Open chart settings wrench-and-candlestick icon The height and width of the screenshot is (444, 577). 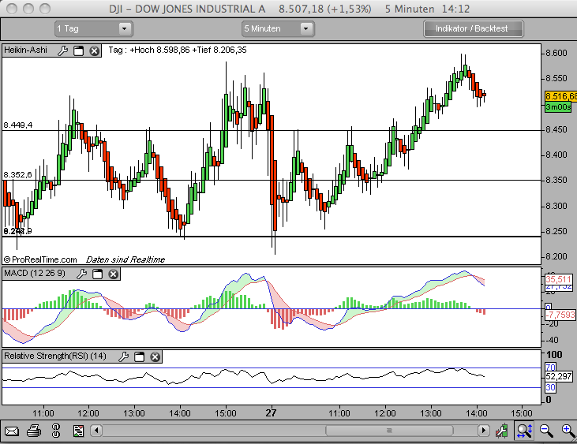pos(501,431)
